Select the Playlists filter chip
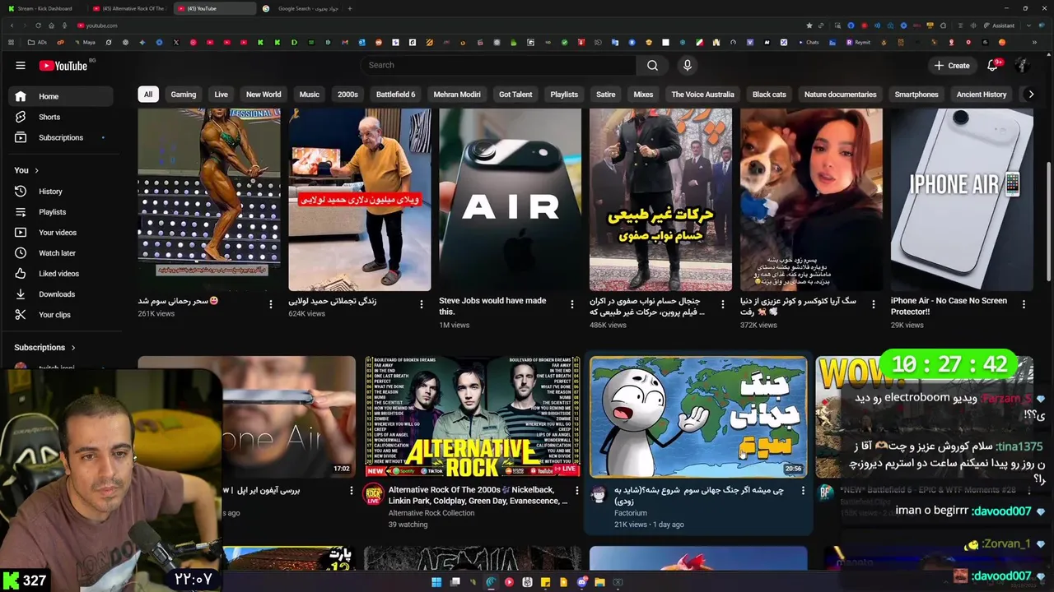Image resolution: width=1054 pixels, height=592 pixels. click(x=564, y=95)
